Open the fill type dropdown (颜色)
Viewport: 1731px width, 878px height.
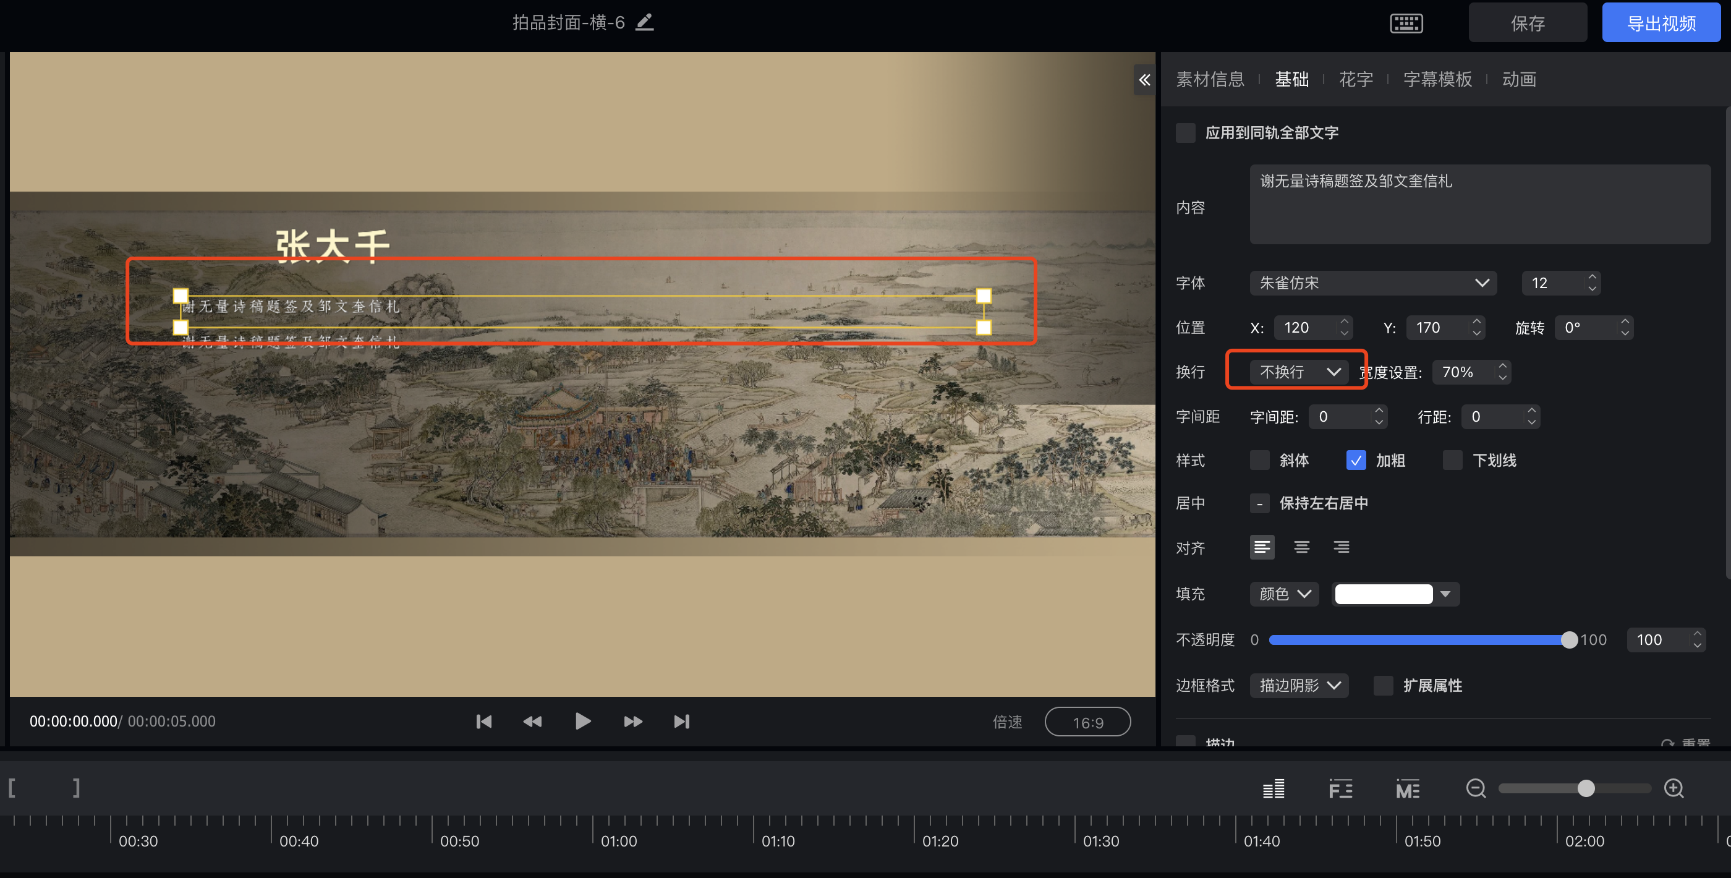tap(1284, 594)
